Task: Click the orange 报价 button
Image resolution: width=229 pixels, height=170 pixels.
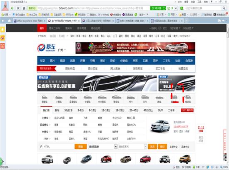Action: coord(162,147)
